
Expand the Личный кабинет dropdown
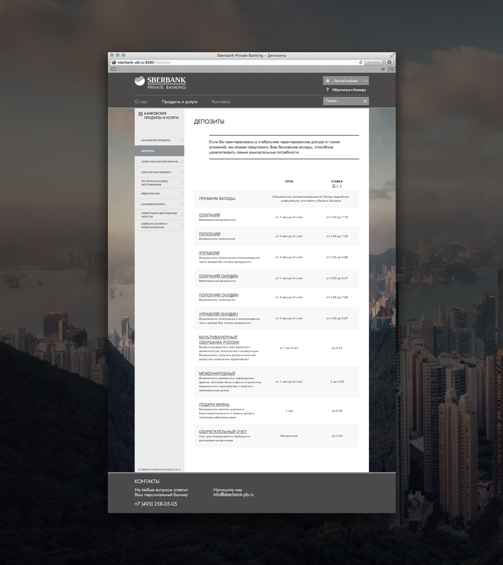point(366,81)
